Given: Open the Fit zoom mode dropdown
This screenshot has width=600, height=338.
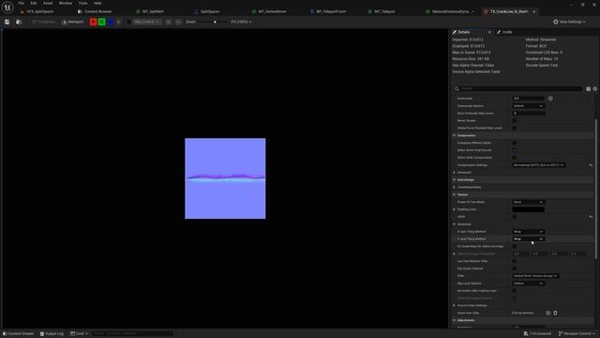Looking at the screenshot, I should [242, 22].
